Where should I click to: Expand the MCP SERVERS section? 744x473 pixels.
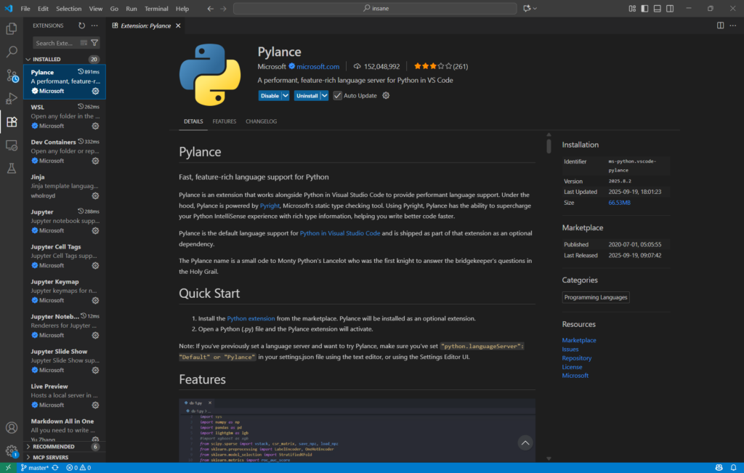pyautogui.click(x=64, y=457)
